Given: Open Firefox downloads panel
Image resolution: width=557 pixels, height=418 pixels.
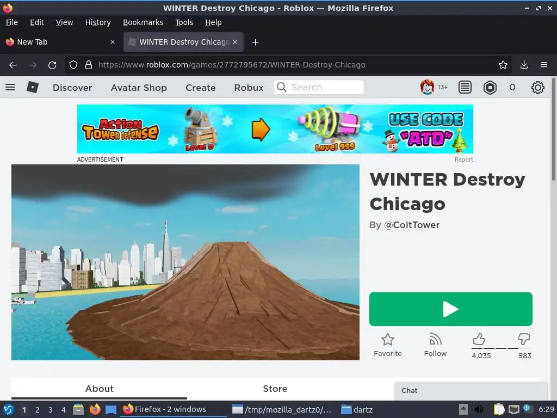Looking at the screenshot, I should pos(524,65).
